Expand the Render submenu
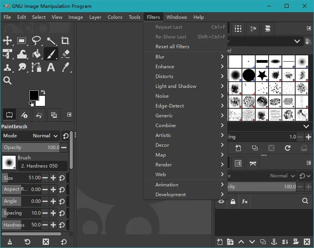 186,165
